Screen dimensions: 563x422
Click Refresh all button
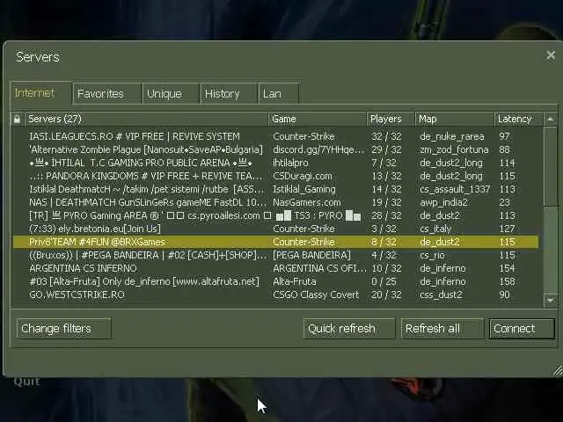(442, 328)
